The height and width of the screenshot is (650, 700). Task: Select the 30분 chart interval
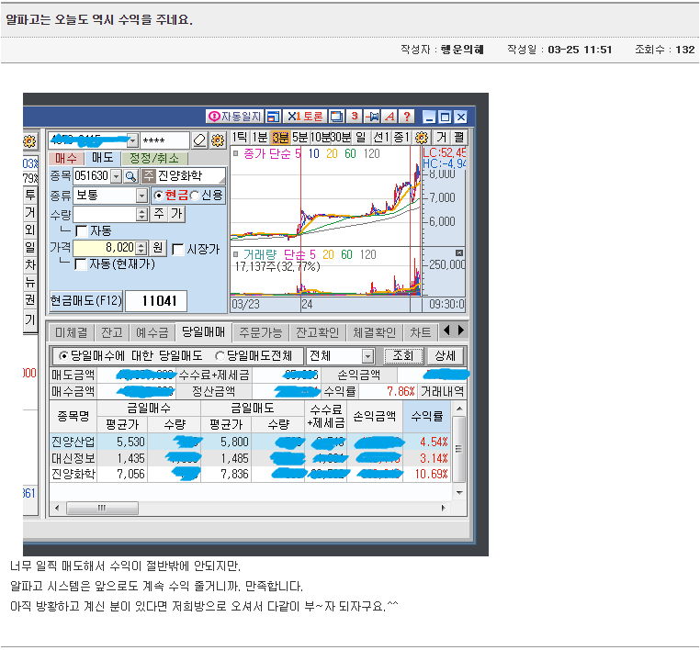341,138
